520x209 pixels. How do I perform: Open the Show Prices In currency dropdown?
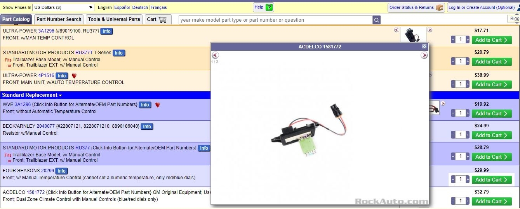(x=63, y=7)
